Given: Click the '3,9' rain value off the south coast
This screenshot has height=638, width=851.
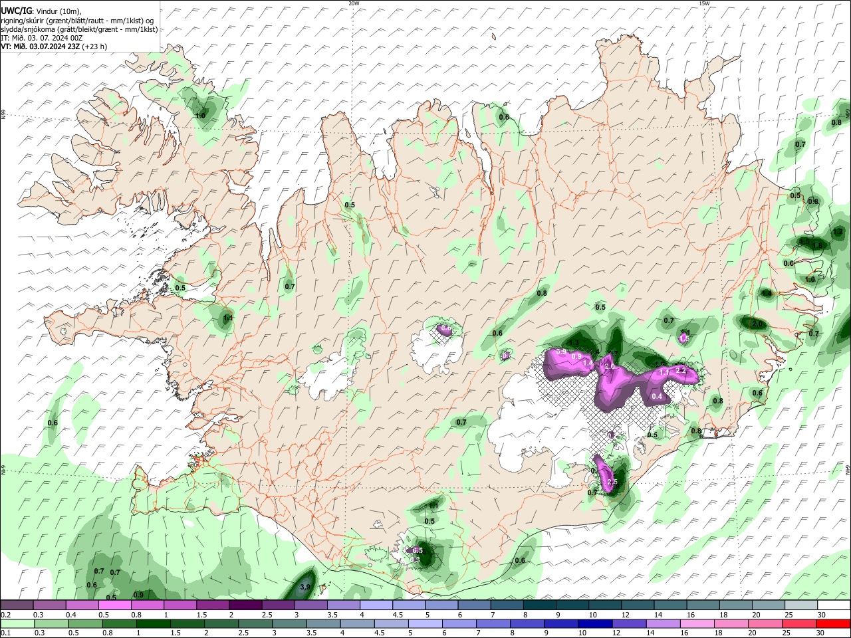Looking at the screenshot, I should (x=305, y=587).
